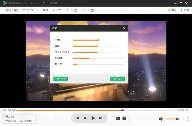
Task: Click the リセット button
Action: pyautogui.click(x=60, y=79)
